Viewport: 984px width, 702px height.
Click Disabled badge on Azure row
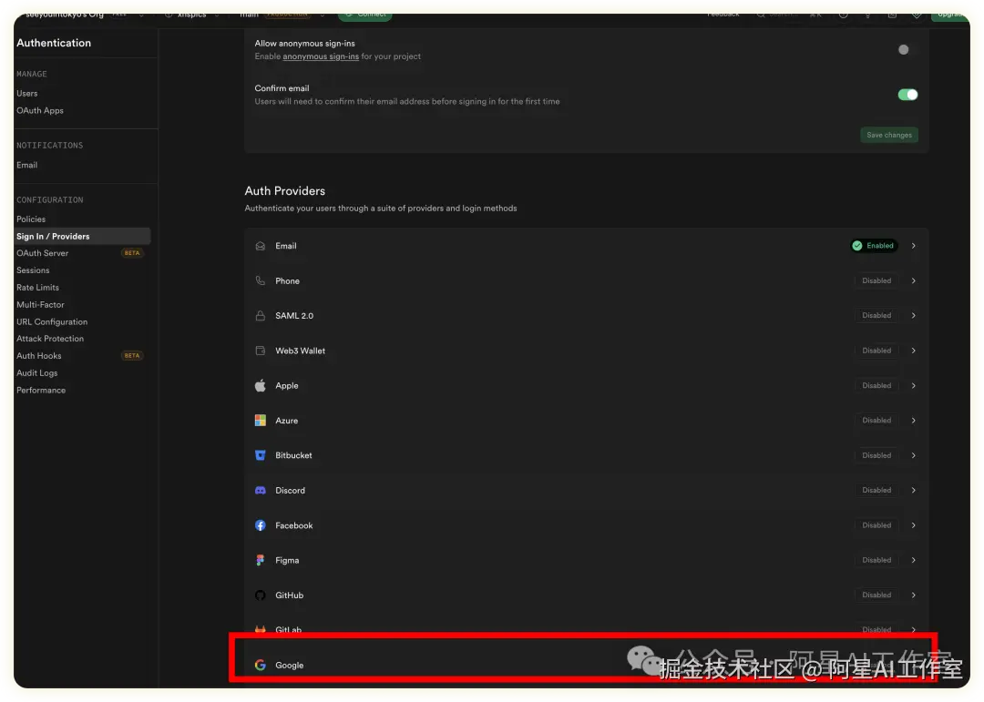[876, 421]
